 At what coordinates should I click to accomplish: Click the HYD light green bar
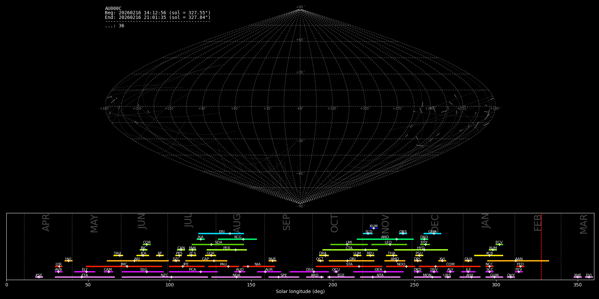tap(421, 250)
